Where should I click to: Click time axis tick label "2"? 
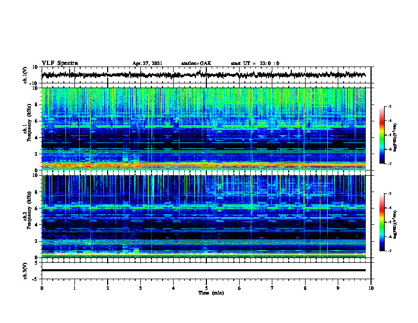coord(108,288)
